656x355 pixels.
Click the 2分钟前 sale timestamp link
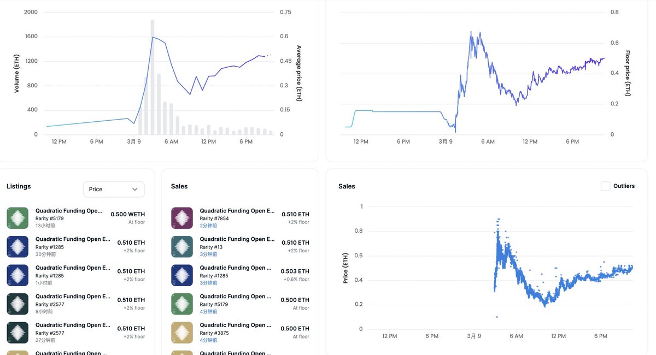(x=208, y=226)
